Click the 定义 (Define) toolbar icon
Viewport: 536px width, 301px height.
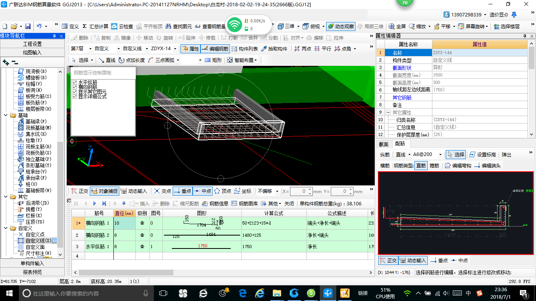(x=70, y=26)
